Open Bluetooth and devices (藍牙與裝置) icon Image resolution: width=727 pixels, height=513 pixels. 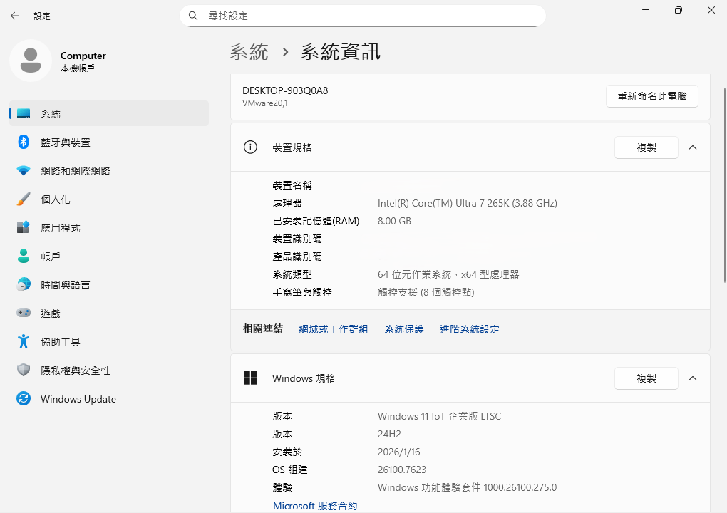24,142
